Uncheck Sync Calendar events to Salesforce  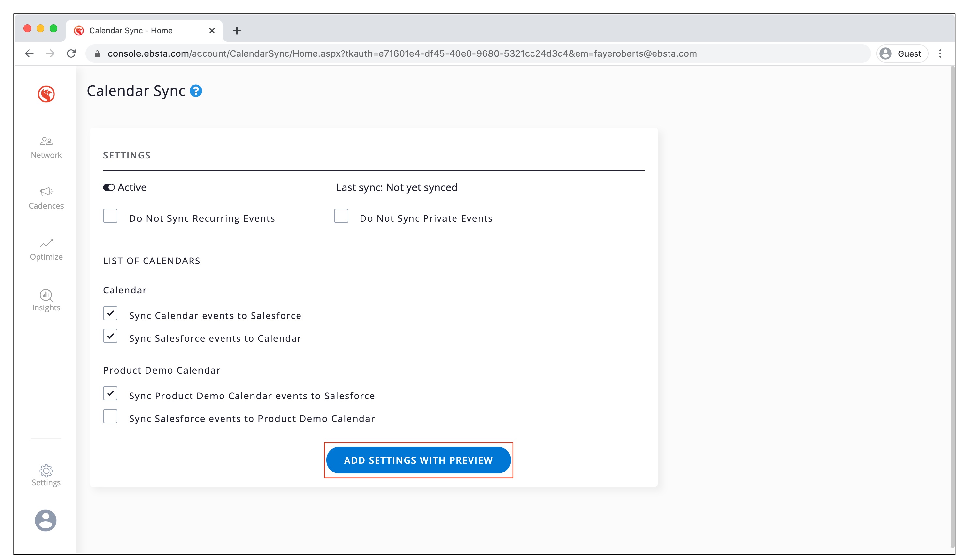tap(110, 313)
